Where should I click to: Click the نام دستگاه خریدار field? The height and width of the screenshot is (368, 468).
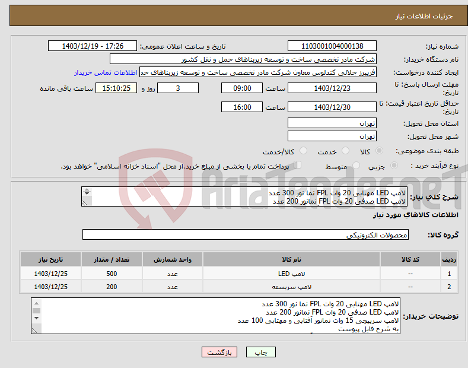pyautogui.click(x=243, y=59)
